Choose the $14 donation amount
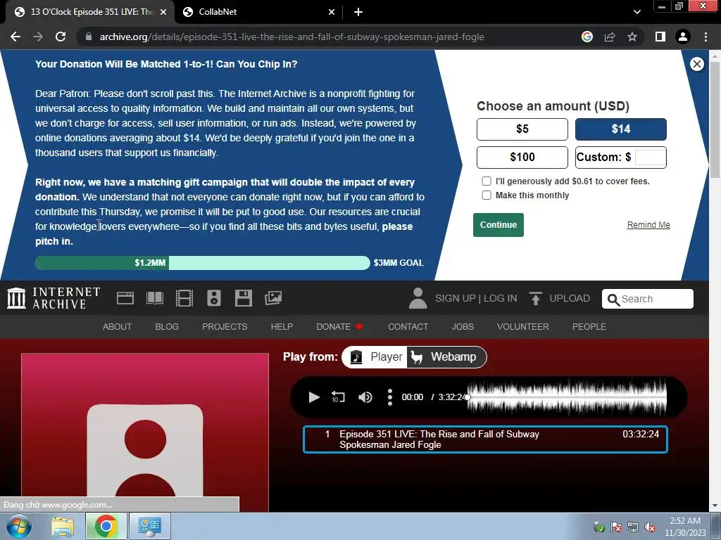Viewport: 721px width, 540px height. point(621,129)
